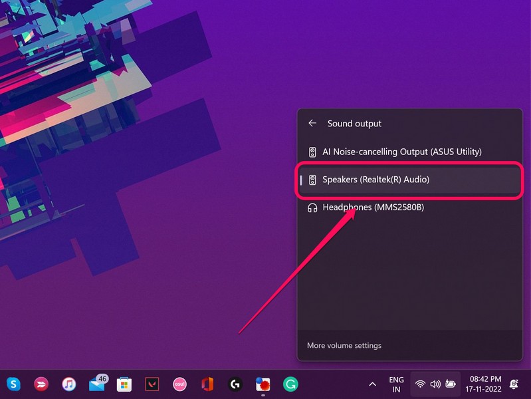Launch Valorant from the taskbar
The height and width of the screenshot is (399, 531).
pos(152,384)
